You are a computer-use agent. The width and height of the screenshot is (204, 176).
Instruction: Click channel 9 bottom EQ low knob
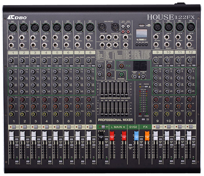tap(156, 91)
